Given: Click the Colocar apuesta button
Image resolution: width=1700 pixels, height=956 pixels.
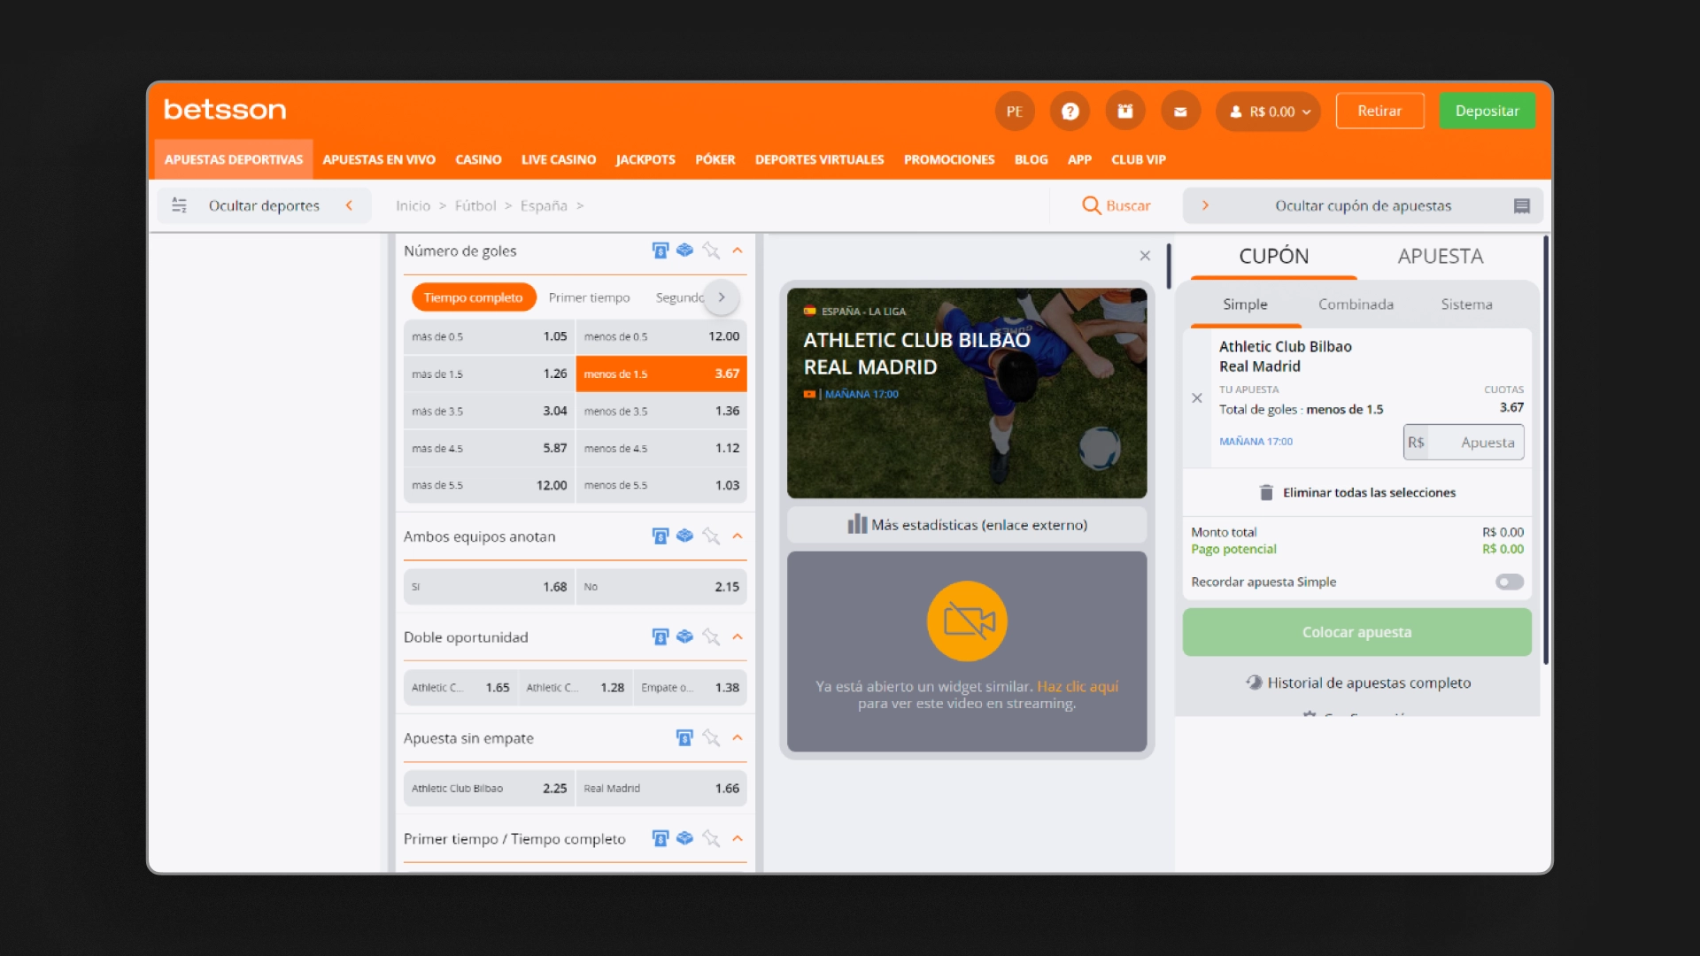Looking at the screenshot, I should [x=1356, y=632].
